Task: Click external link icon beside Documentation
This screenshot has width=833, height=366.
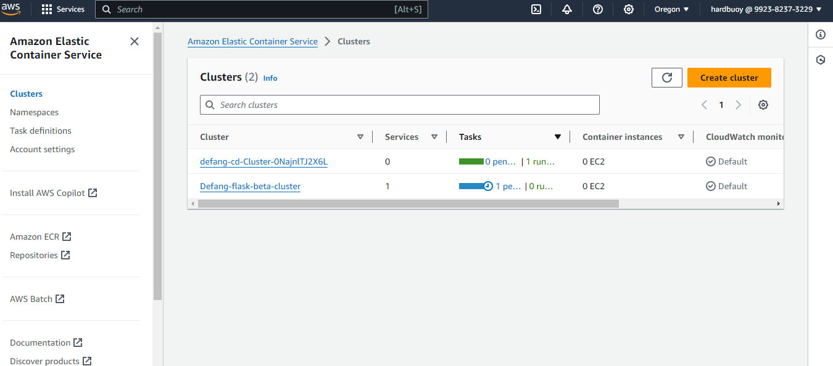Action: click(x=78, y=343)
